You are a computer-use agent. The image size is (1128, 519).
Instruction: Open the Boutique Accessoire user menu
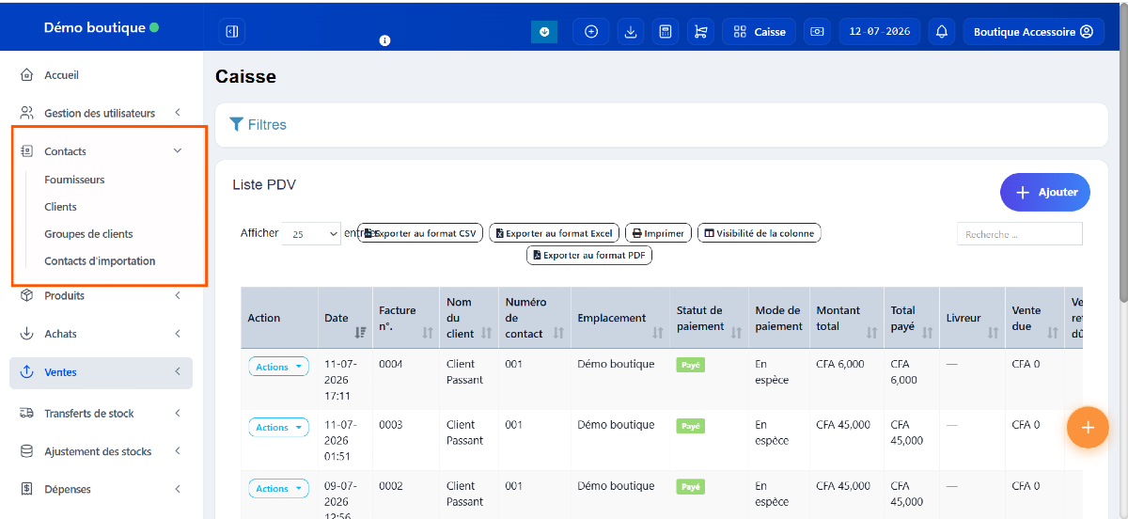[x=1033, y=32]
